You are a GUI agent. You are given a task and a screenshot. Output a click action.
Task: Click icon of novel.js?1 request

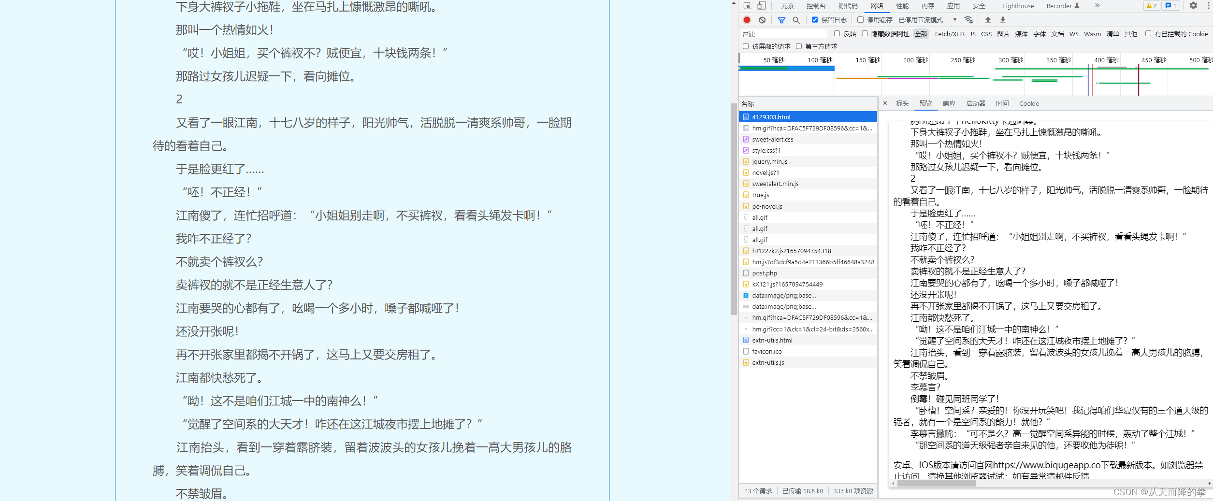pyautogui.click(x=746, y=172)
